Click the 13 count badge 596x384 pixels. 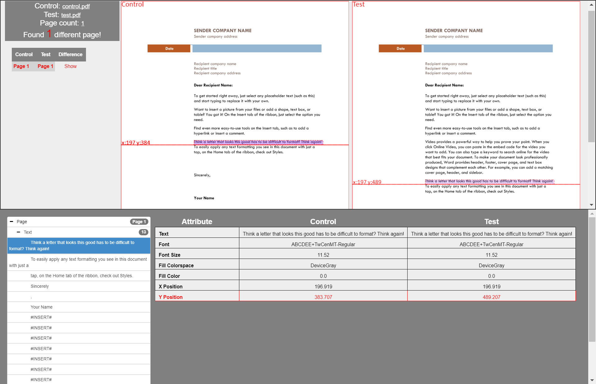tap(143, 232)
